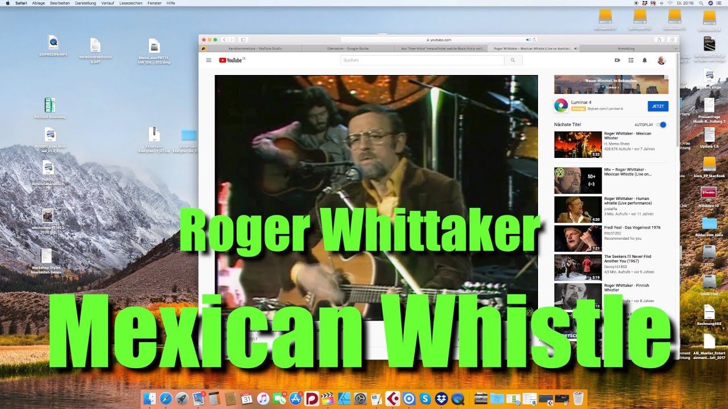Select Bilder vom Alois folder on desktop

pos(709,226)
